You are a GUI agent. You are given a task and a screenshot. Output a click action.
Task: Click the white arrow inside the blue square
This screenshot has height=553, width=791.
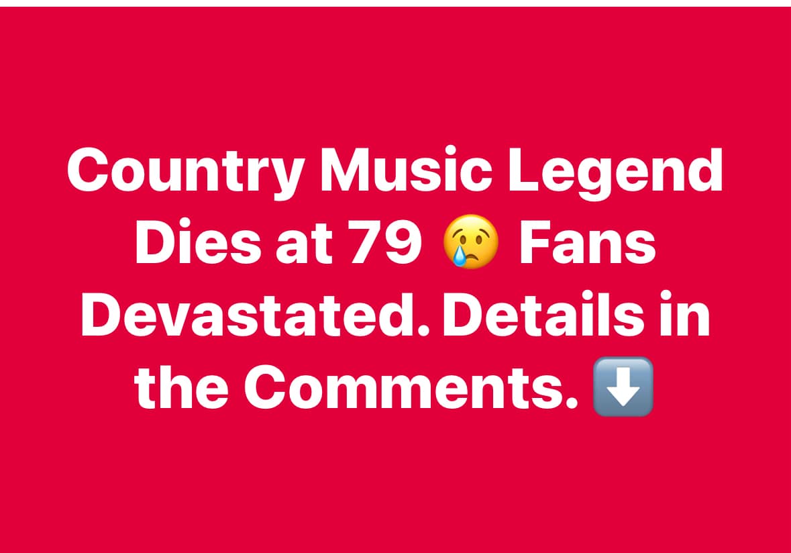(x=623, y=387)
